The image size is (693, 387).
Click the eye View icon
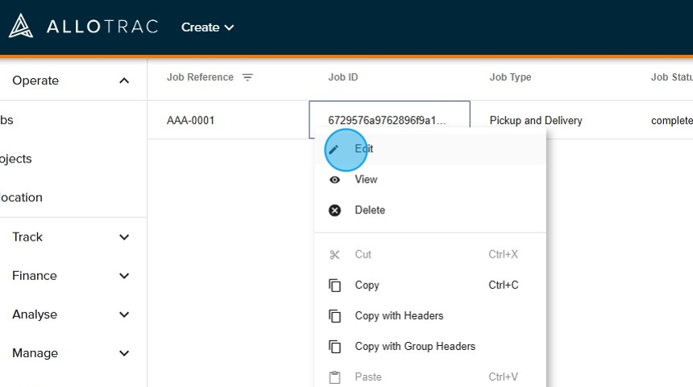tap(334, 179)
